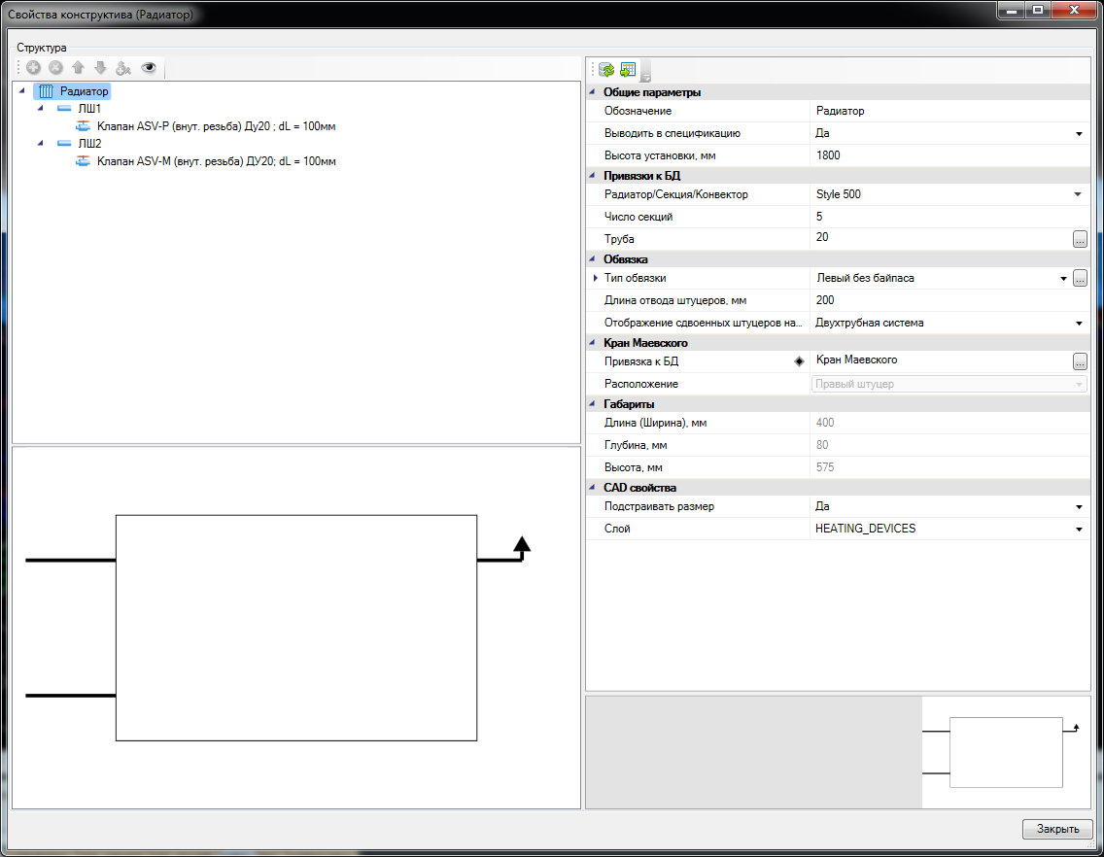
Task: Click the move up arrow icon
Action: point(78,68)
